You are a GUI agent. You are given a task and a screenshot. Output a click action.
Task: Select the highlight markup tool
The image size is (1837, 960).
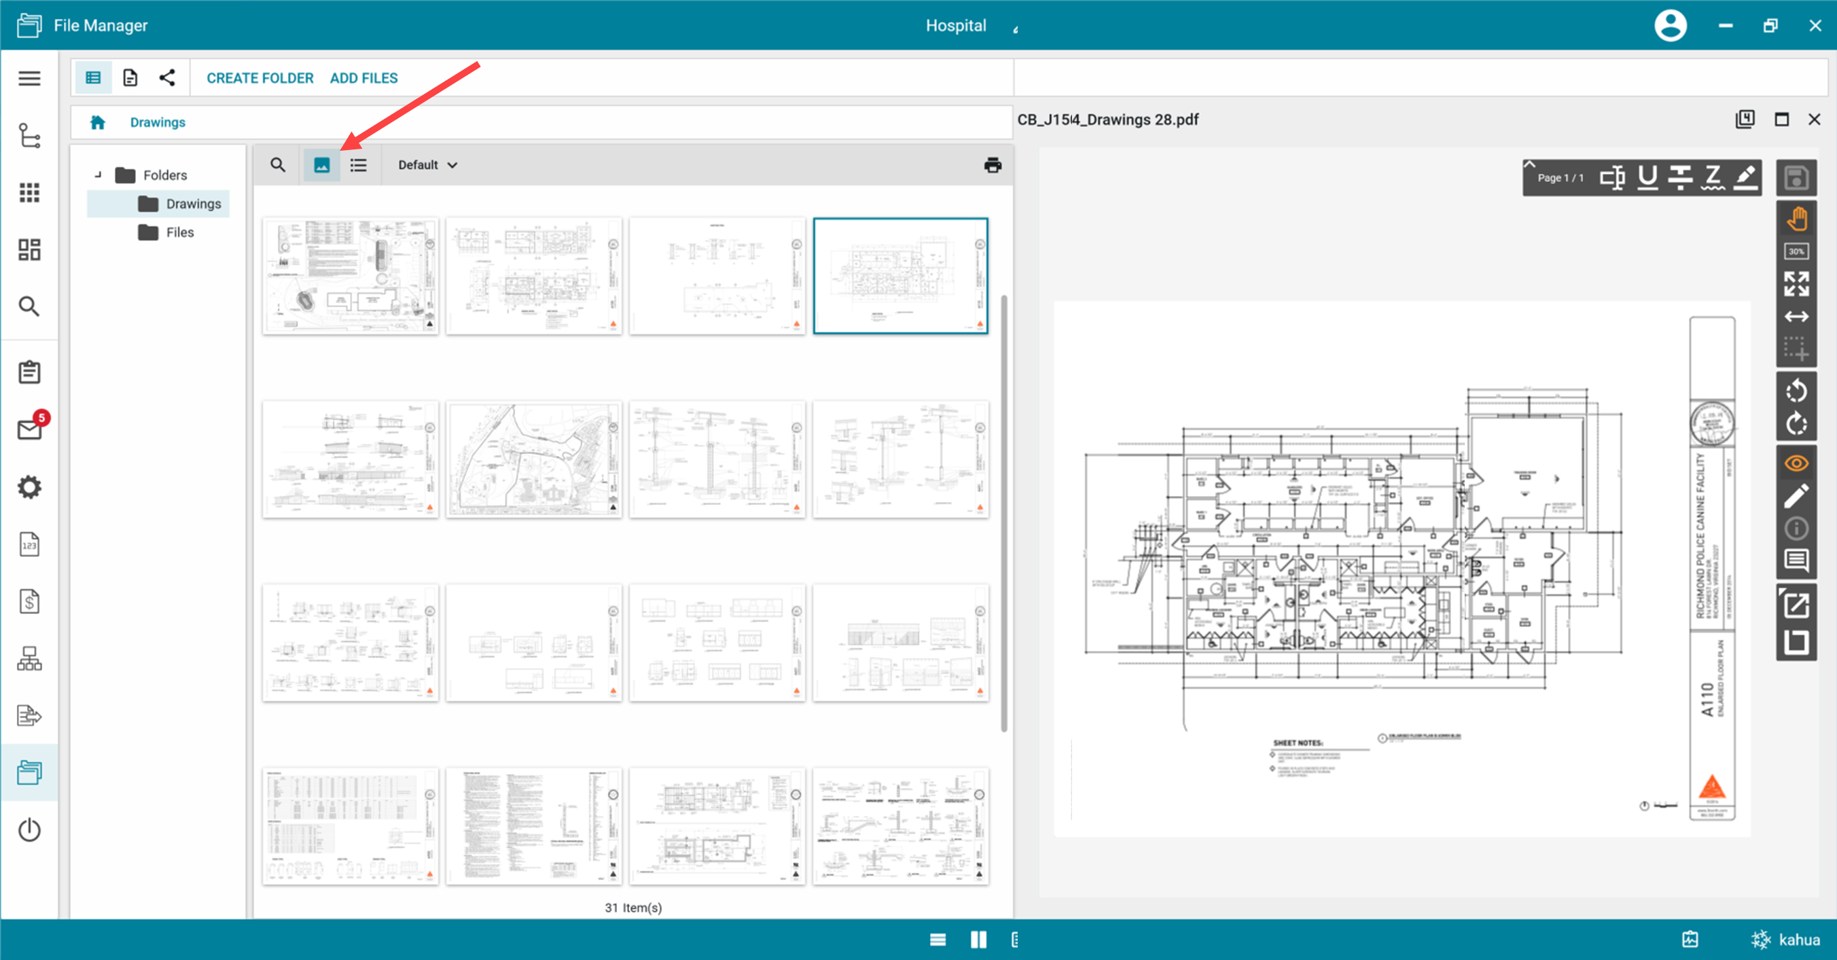click(1745, 177)
